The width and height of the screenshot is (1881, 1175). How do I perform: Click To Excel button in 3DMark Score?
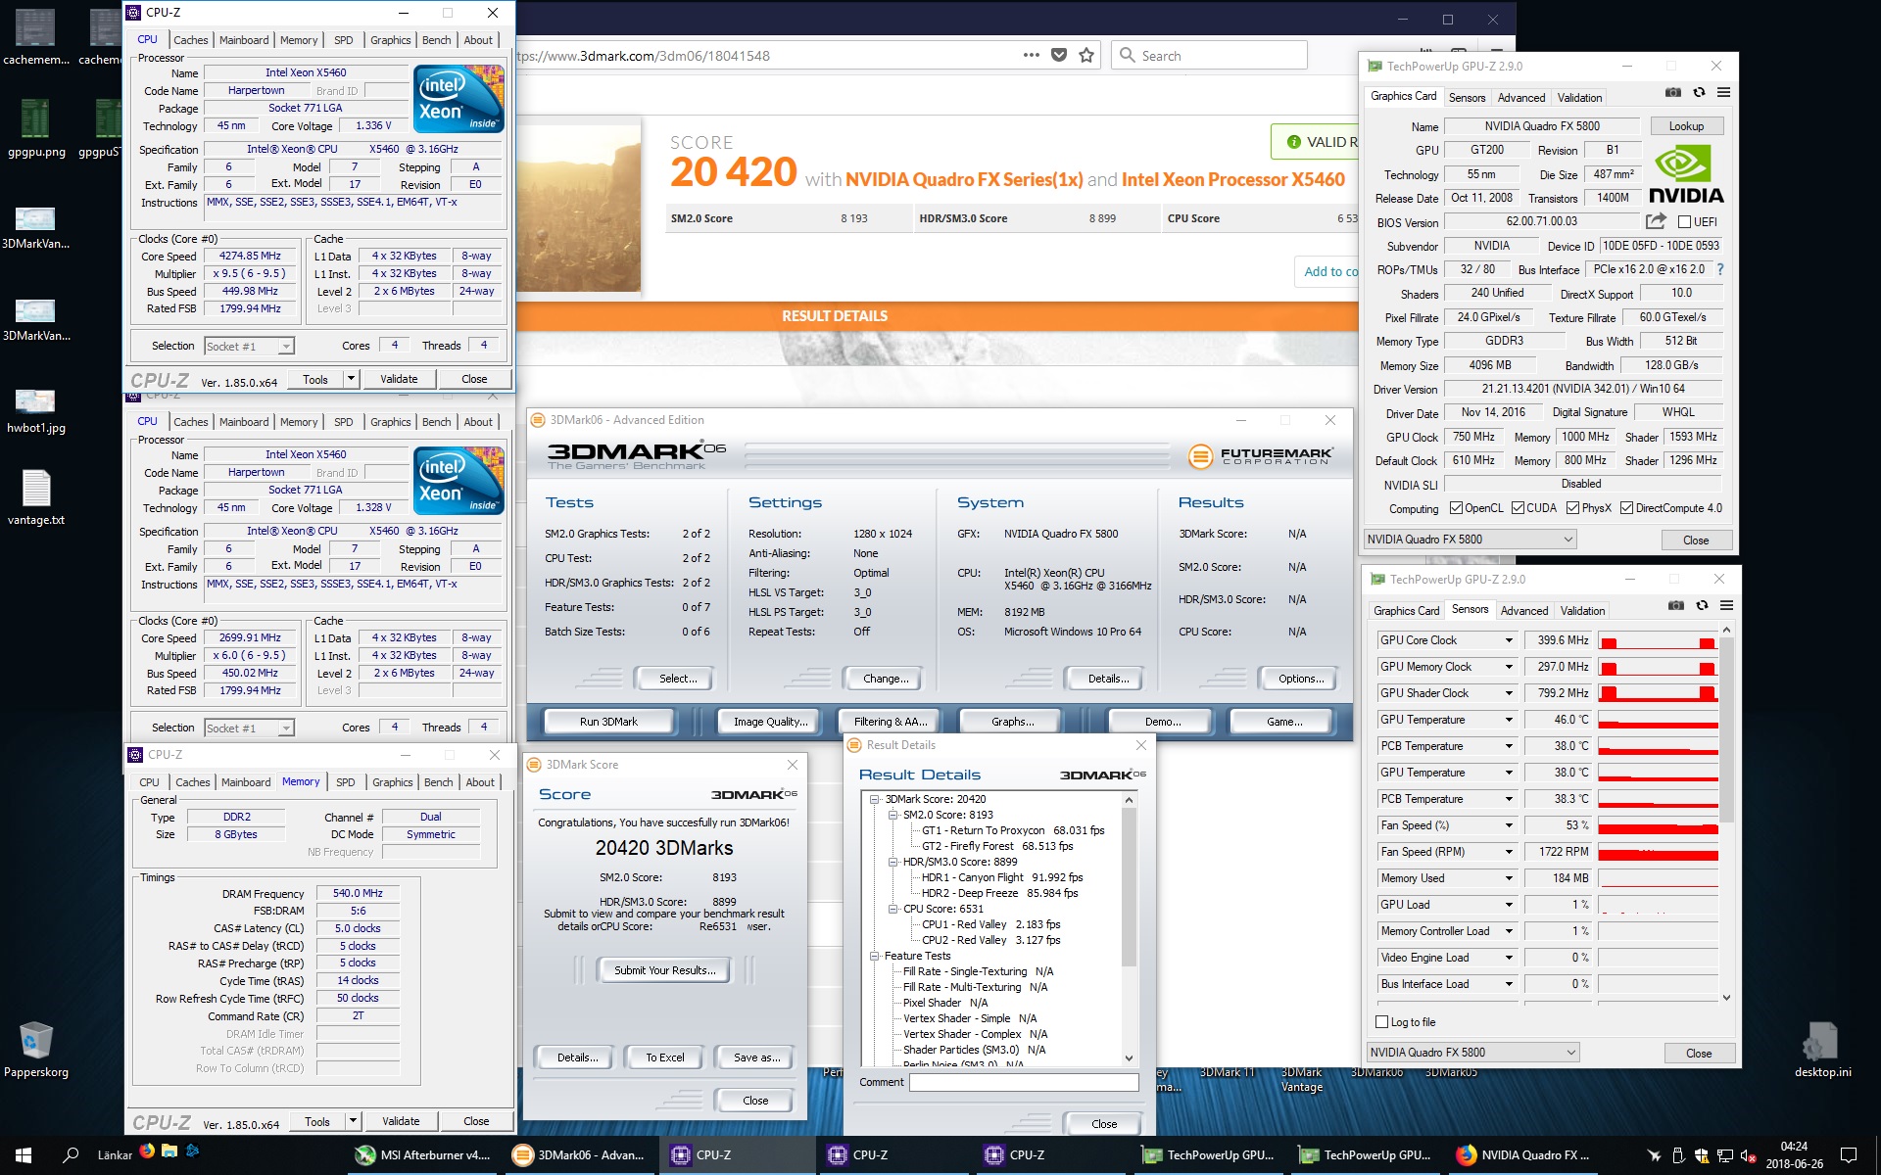[x=665, y=1057]
